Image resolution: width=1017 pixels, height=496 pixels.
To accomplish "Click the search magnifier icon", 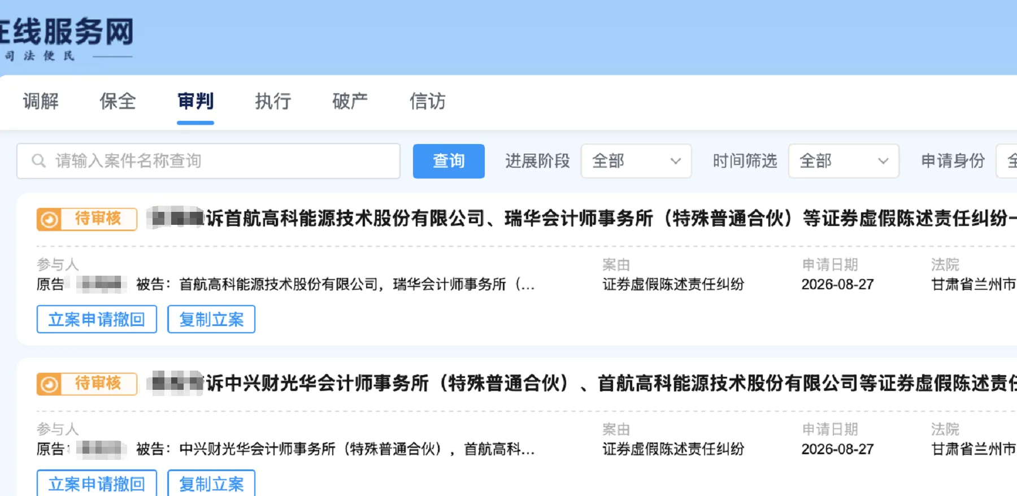I will pyautogui.click(x=38, y=161).
